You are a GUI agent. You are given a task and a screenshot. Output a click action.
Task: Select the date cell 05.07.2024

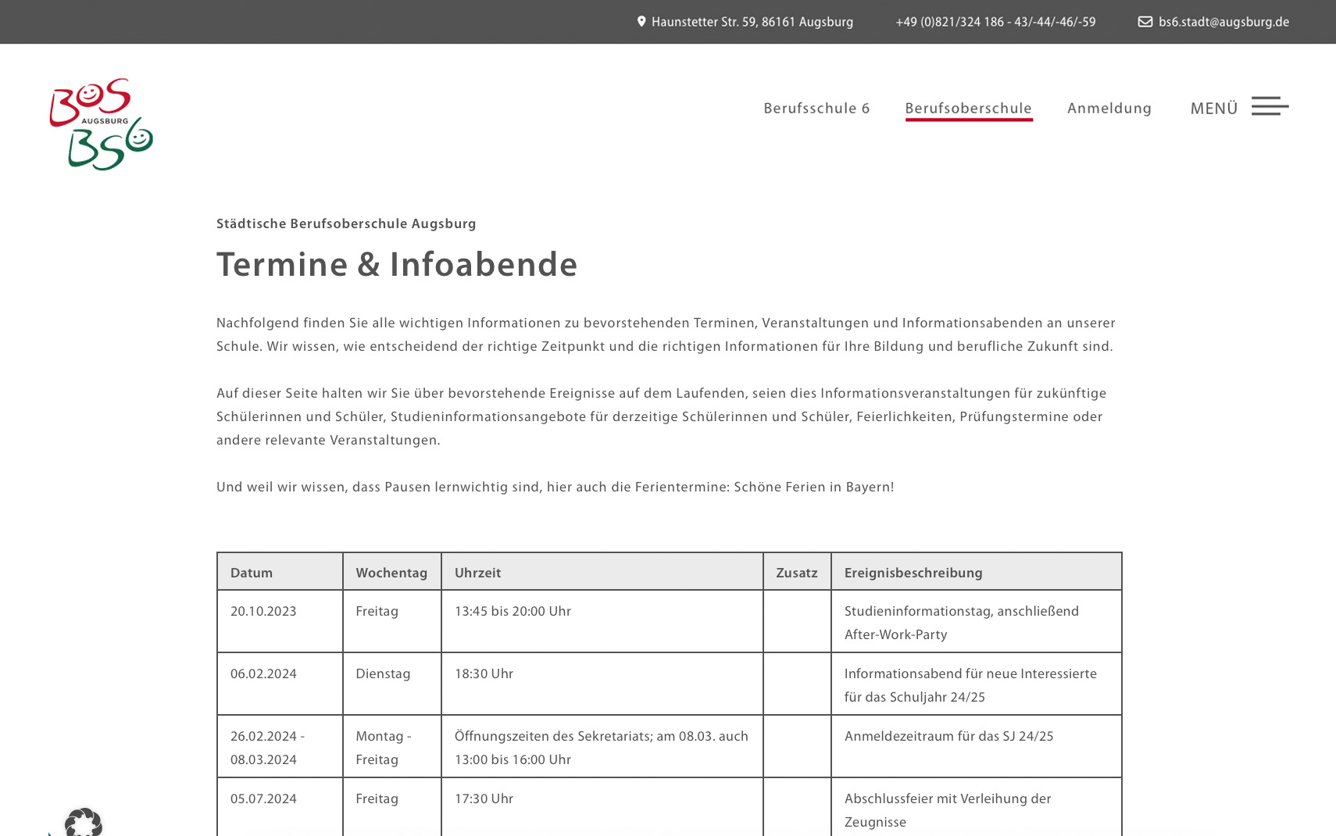(x=280, y=807)
